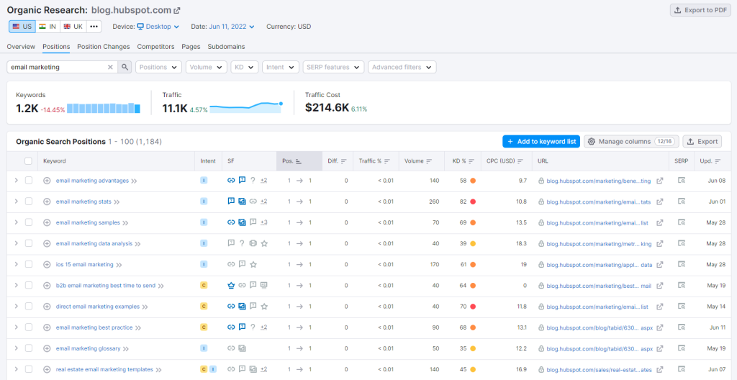737x380 pixels.
Task: Click the Traffic trend line chart
Action: [x=246, y=107]
